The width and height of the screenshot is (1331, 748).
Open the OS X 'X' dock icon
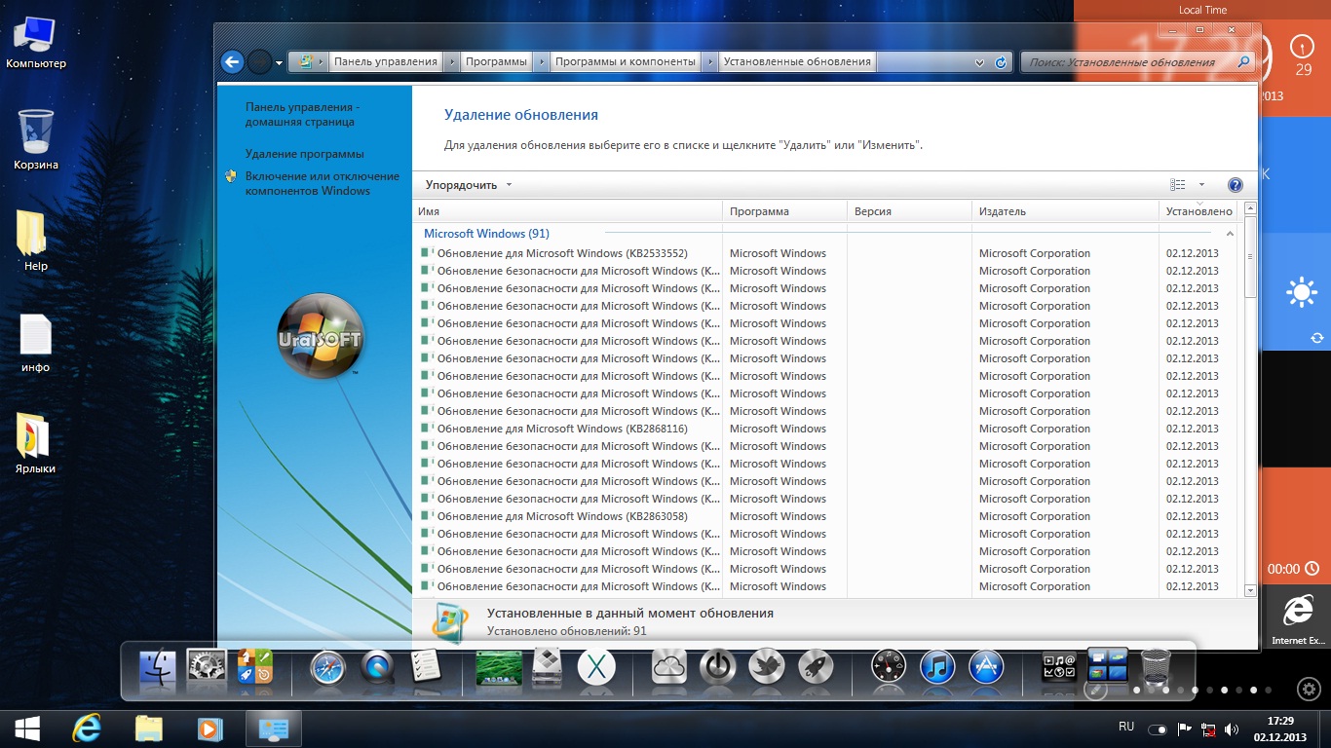[596, 668]
